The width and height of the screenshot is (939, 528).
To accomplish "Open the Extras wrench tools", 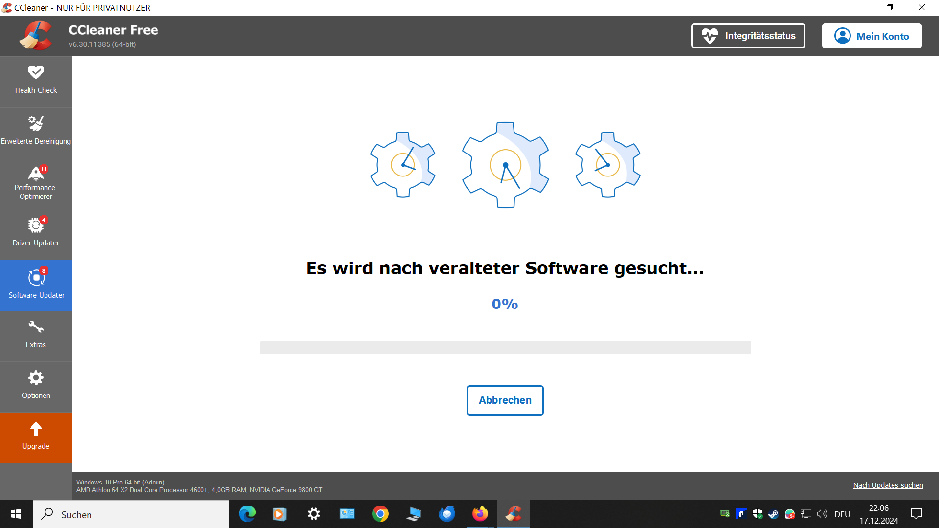I will [x=36, y=335].
